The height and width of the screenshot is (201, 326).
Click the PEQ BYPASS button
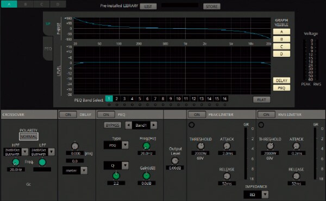pyautogui.click(x=112, y=125)
